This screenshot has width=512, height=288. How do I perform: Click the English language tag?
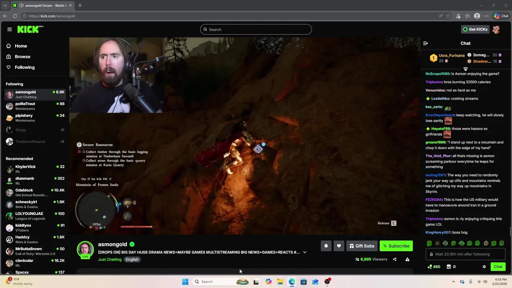[132, 260]
